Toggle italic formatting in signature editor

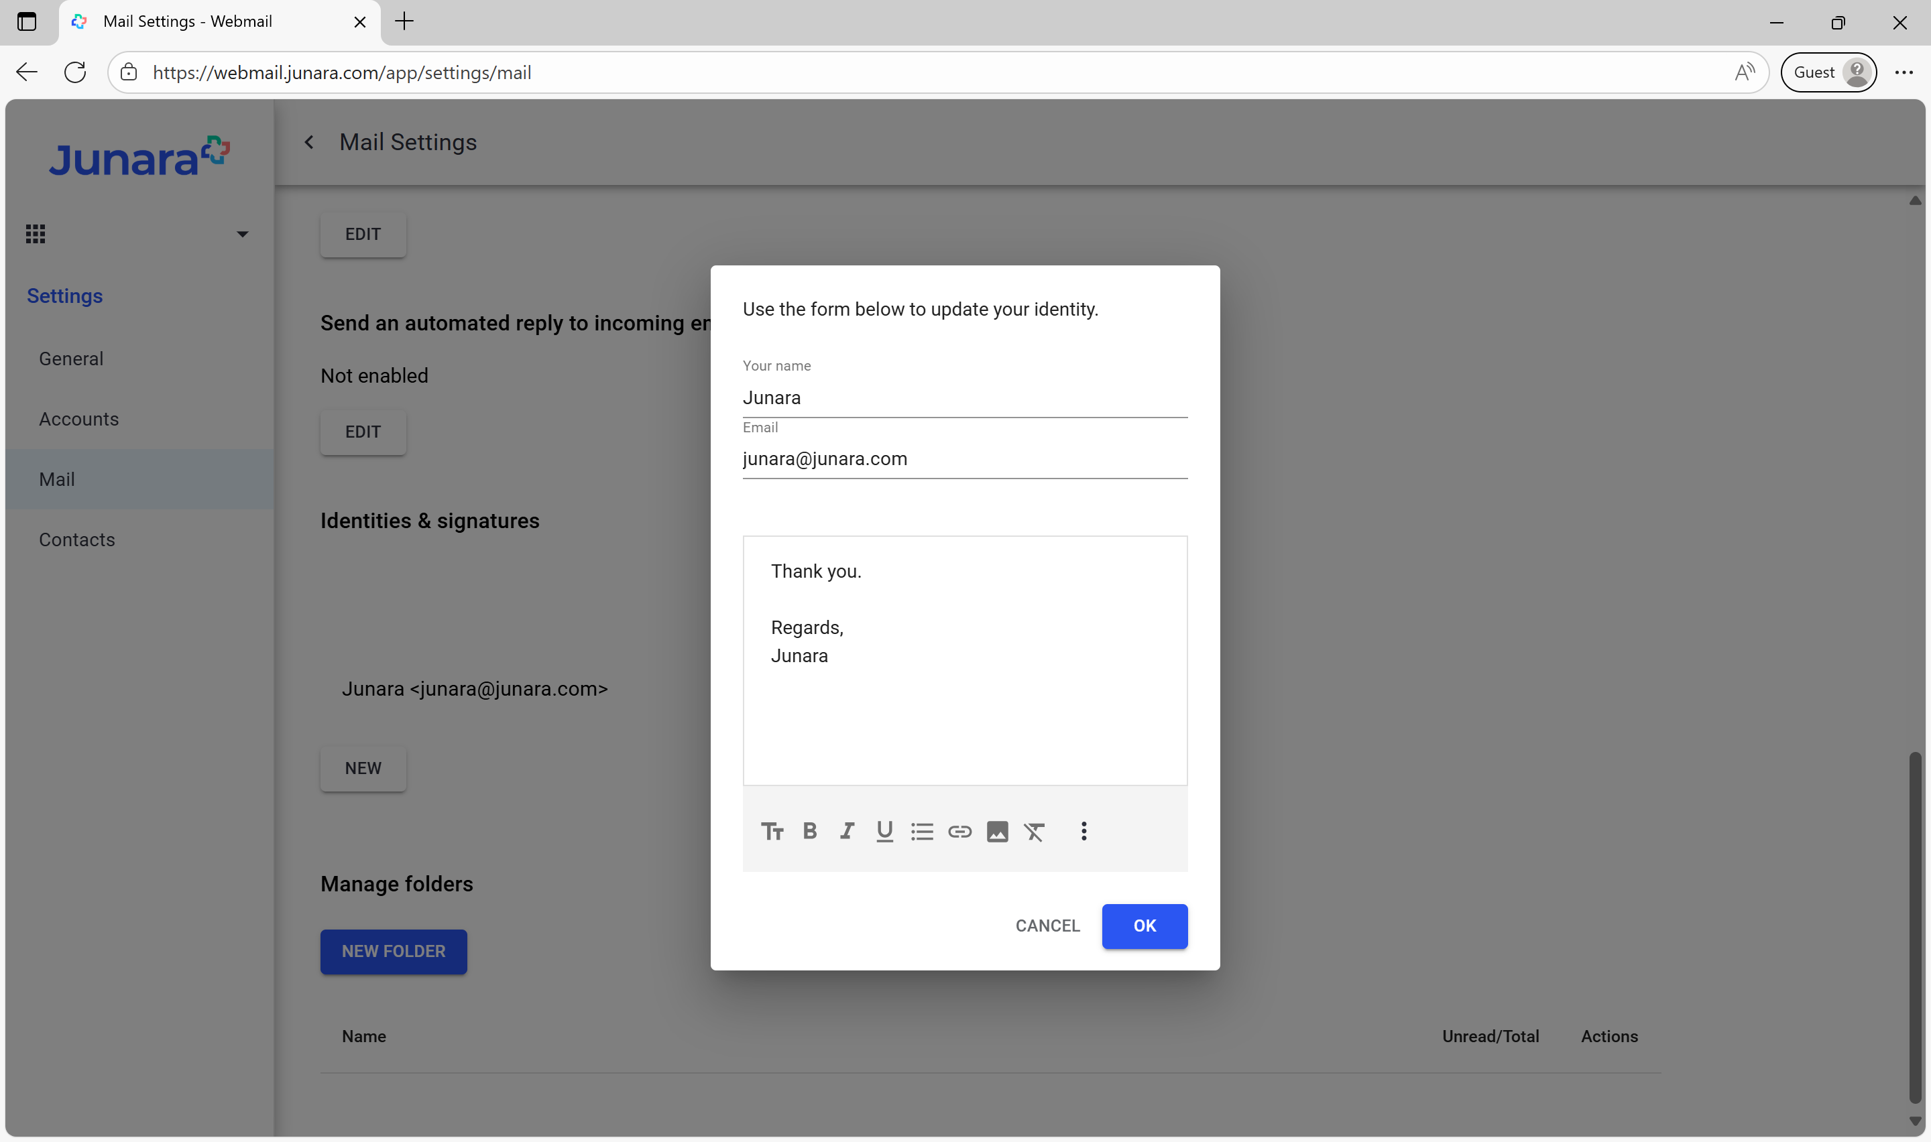coord(847,831)
